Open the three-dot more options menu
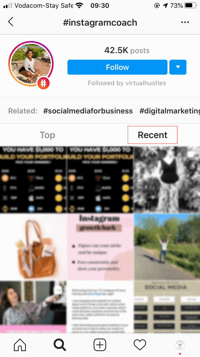The height and width of the screenshot is (357, 200). [x=185, y=22]
